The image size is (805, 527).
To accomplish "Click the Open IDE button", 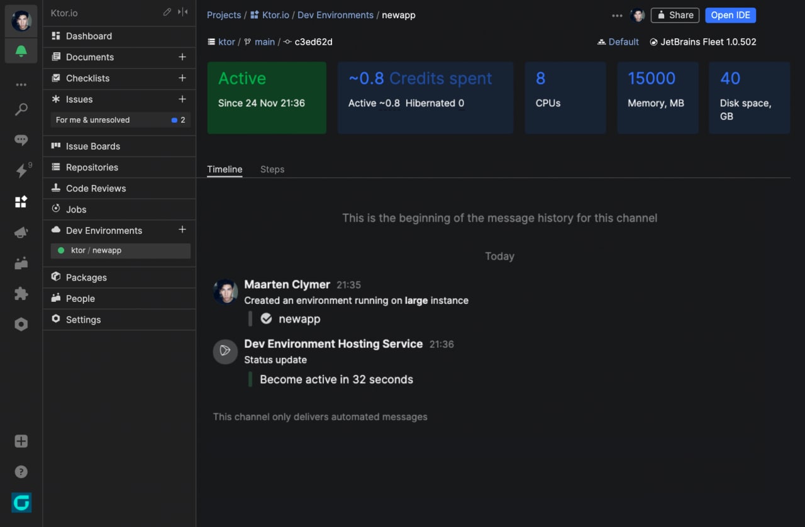I will (x=730, y=15).
